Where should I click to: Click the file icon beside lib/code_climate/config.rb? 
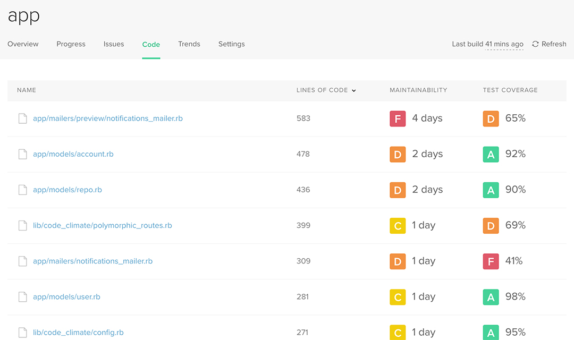coord(23,333)
